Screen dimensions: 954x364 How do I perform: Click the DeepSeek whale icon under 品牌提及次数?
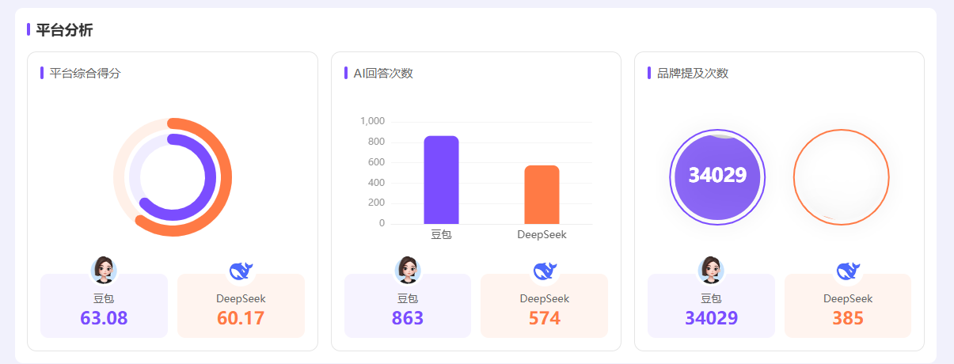848,271
